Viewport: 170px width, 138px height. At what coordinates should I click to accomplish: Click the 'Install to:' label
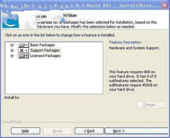[12, 97]
